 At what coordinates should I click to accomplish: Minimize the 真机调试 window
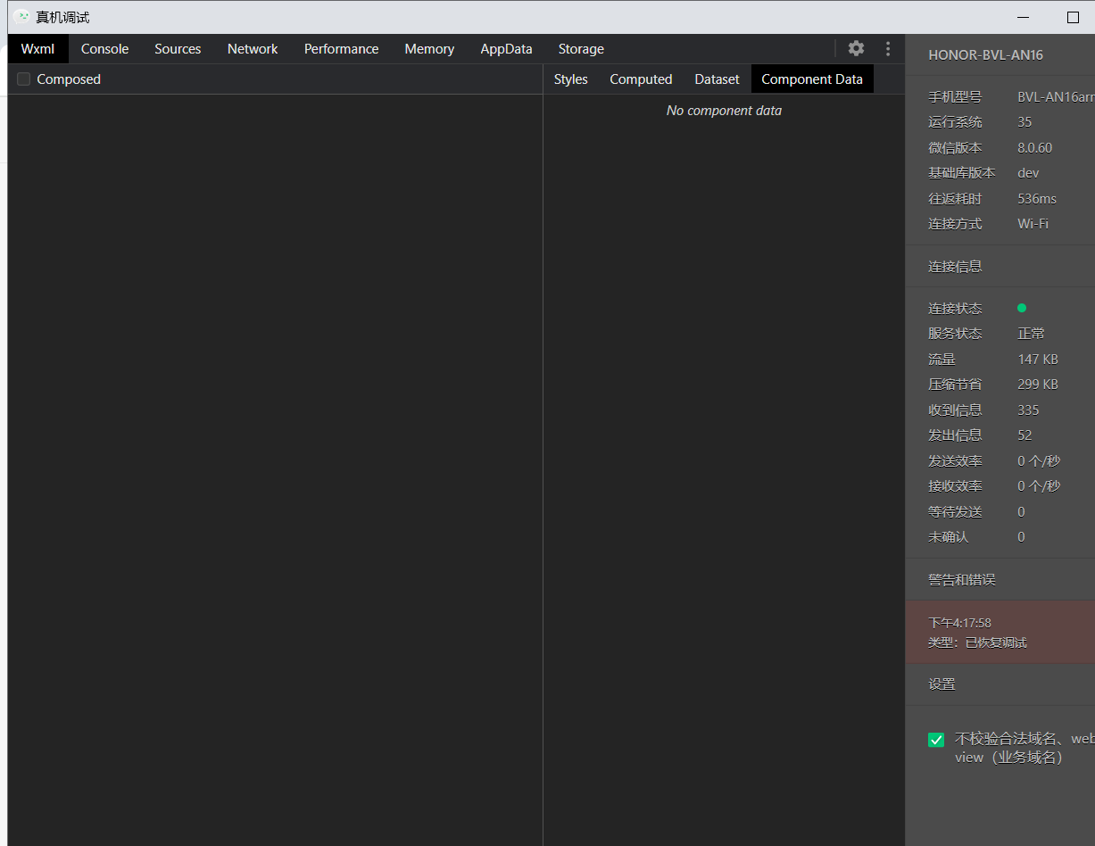point(1024,17)
